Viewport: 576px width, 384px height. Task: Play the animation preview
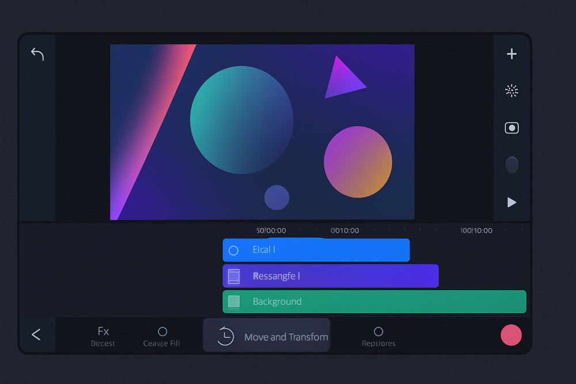point(511,202)
